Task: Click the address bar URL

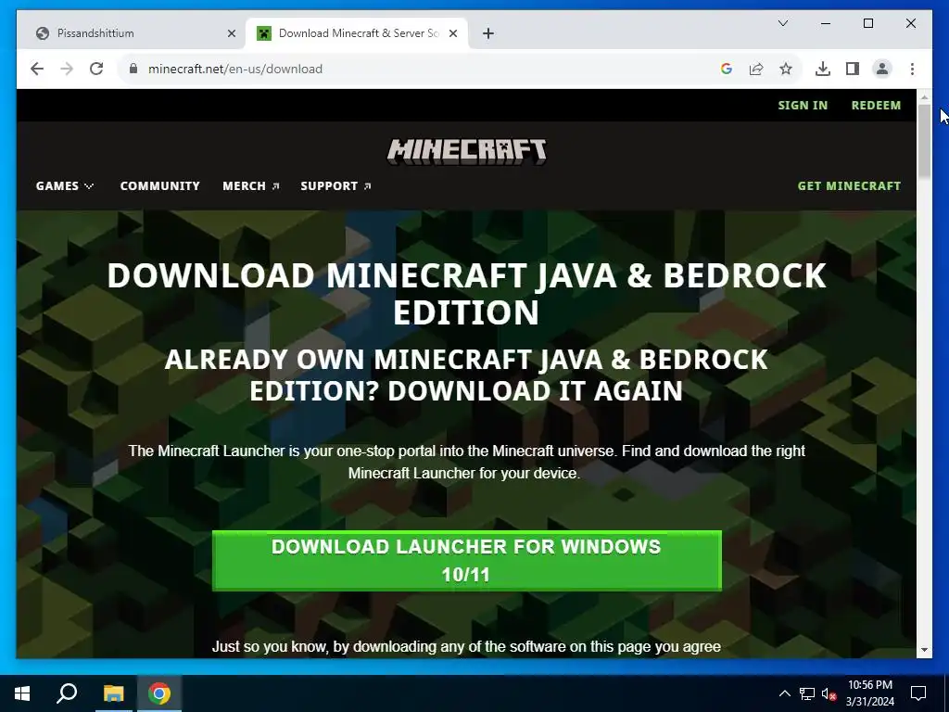Action: pyautogui.click(x=235, y=69)
